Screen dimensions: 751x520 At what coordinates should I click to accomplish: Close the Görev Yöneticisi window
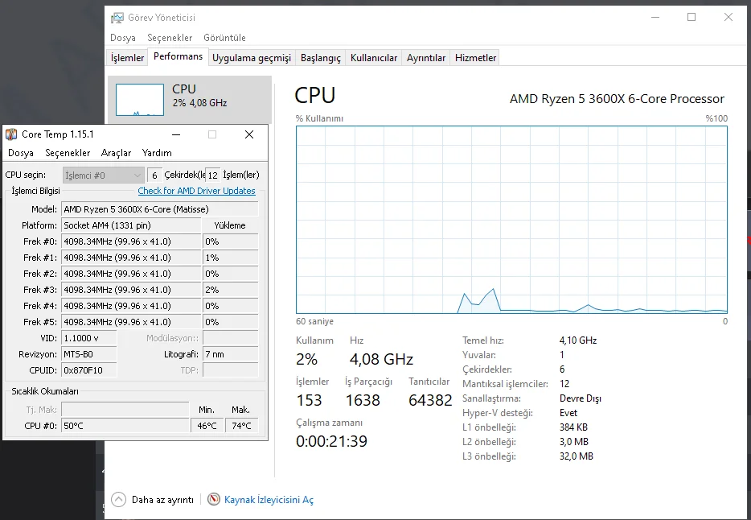click(728, 17)
